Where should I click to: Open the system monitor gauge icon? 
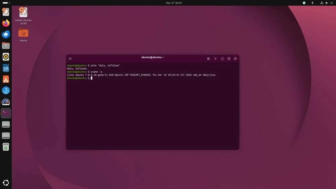pyautogui.click(x=6, y=102)
